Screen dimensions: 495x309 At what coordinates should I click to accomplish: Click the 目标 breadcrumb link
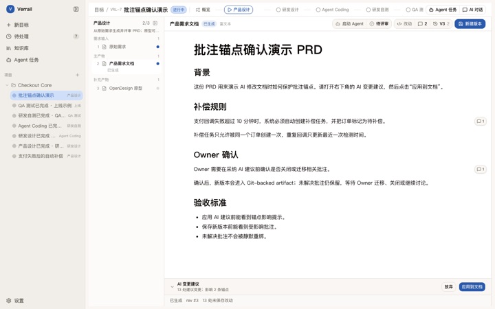[99, 10]
